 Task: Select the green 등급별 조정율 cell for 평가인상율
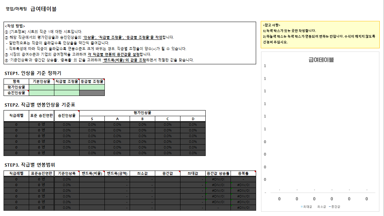click(x=92, y=87)
